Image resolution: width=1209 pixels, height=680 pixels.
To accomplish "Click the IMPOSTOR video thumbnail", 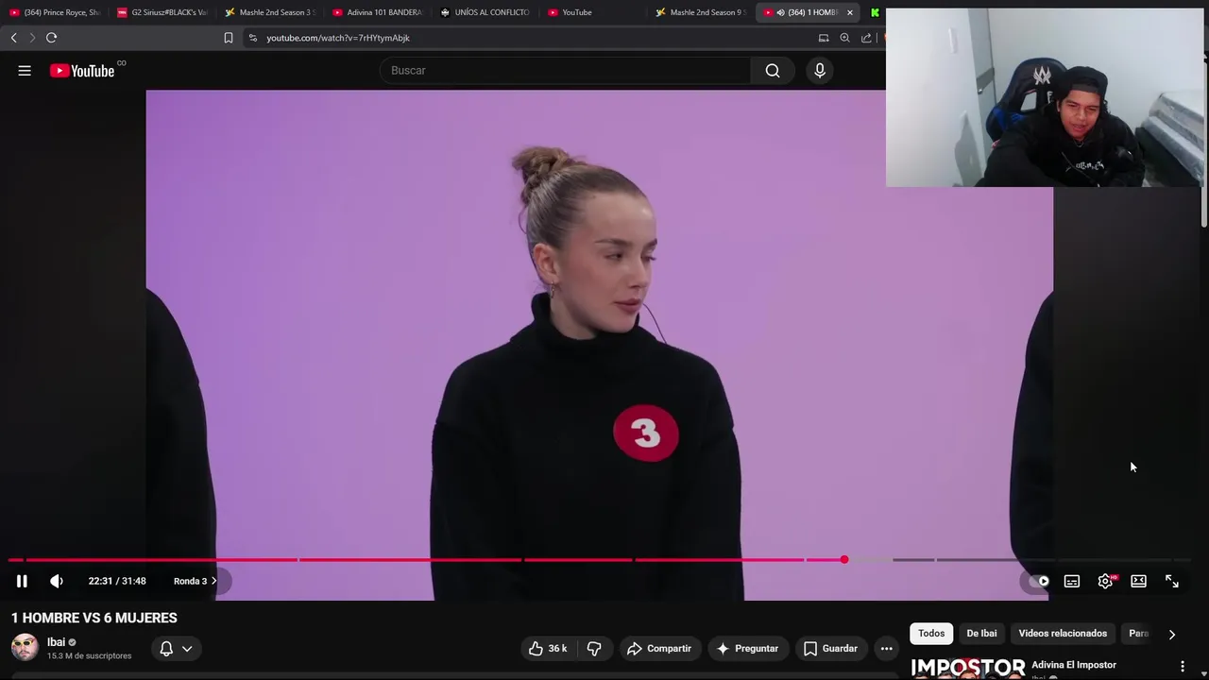I will click(967, 668).
